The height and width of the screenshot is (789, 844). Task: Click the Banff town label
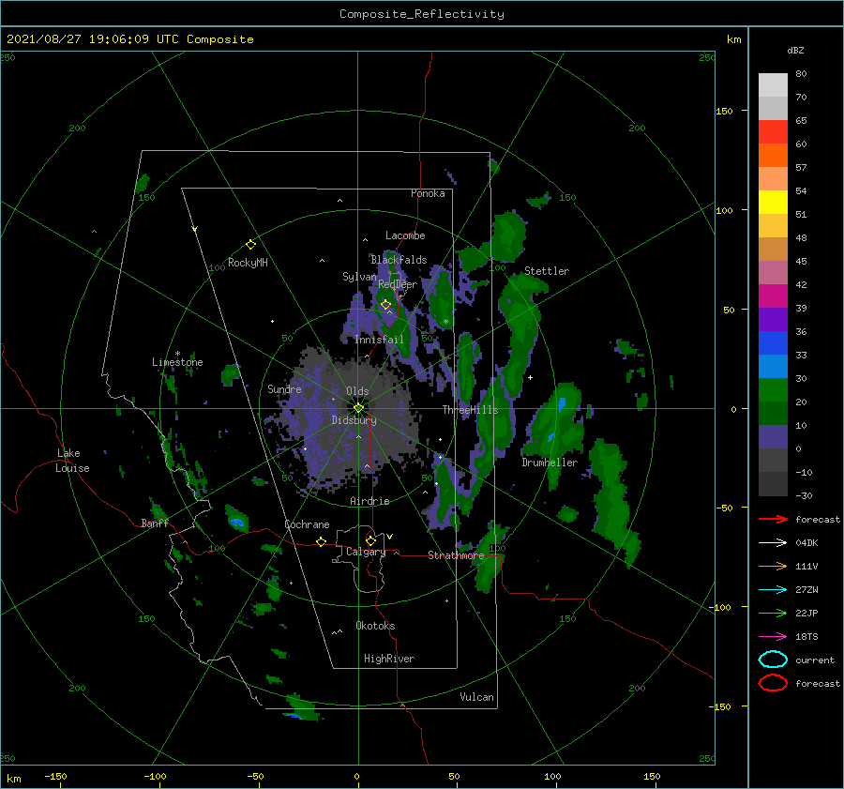[x=155, y=523]
